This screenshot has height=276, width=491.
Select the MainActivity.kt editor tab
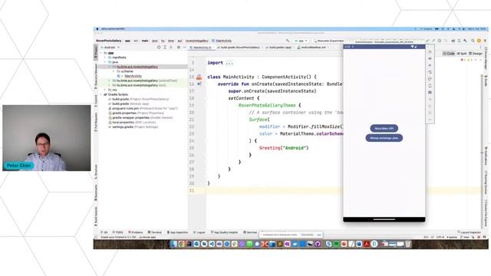tap(201, 48)
